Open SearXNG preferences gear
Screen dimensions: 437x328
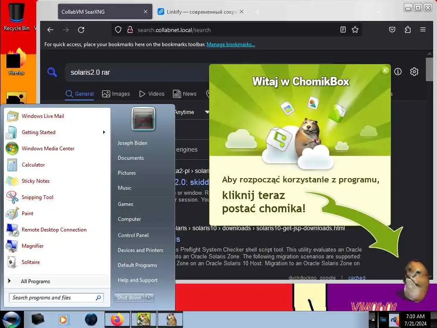414,72
